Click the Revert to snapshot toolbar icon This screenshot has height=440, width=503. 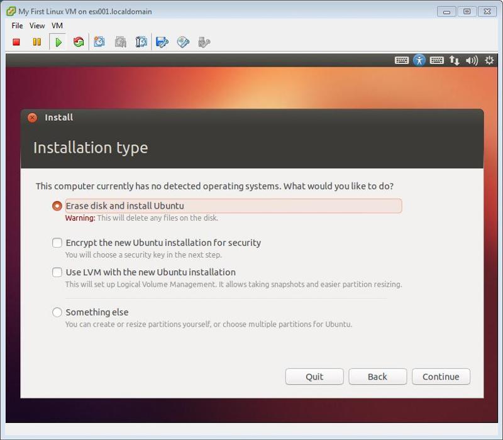[120, 42]
